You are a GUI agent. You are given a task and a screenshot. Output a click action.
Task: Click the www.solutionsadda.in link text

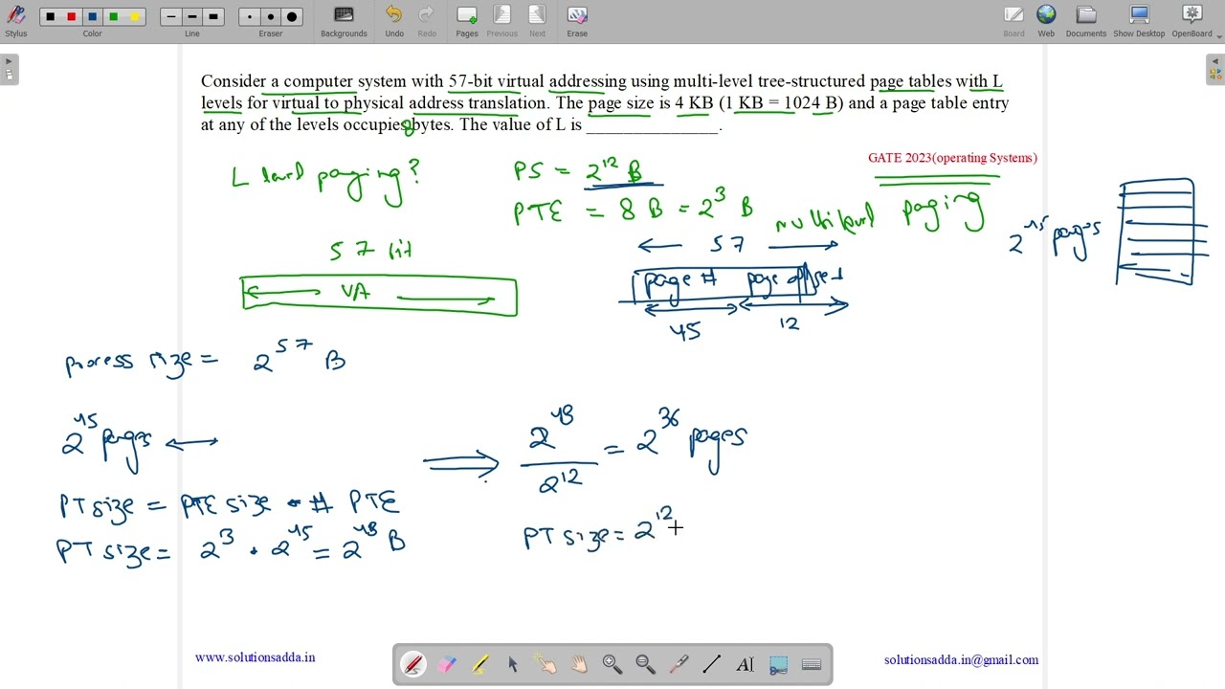pos(255,657)
